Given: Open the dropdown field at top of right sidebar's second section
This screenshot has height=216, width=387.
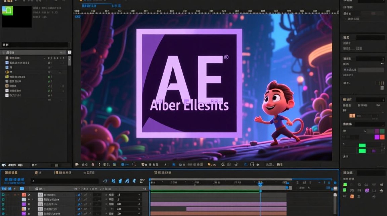Looking at the screenshot, I should pyautogui.click(x=370, y=38).
